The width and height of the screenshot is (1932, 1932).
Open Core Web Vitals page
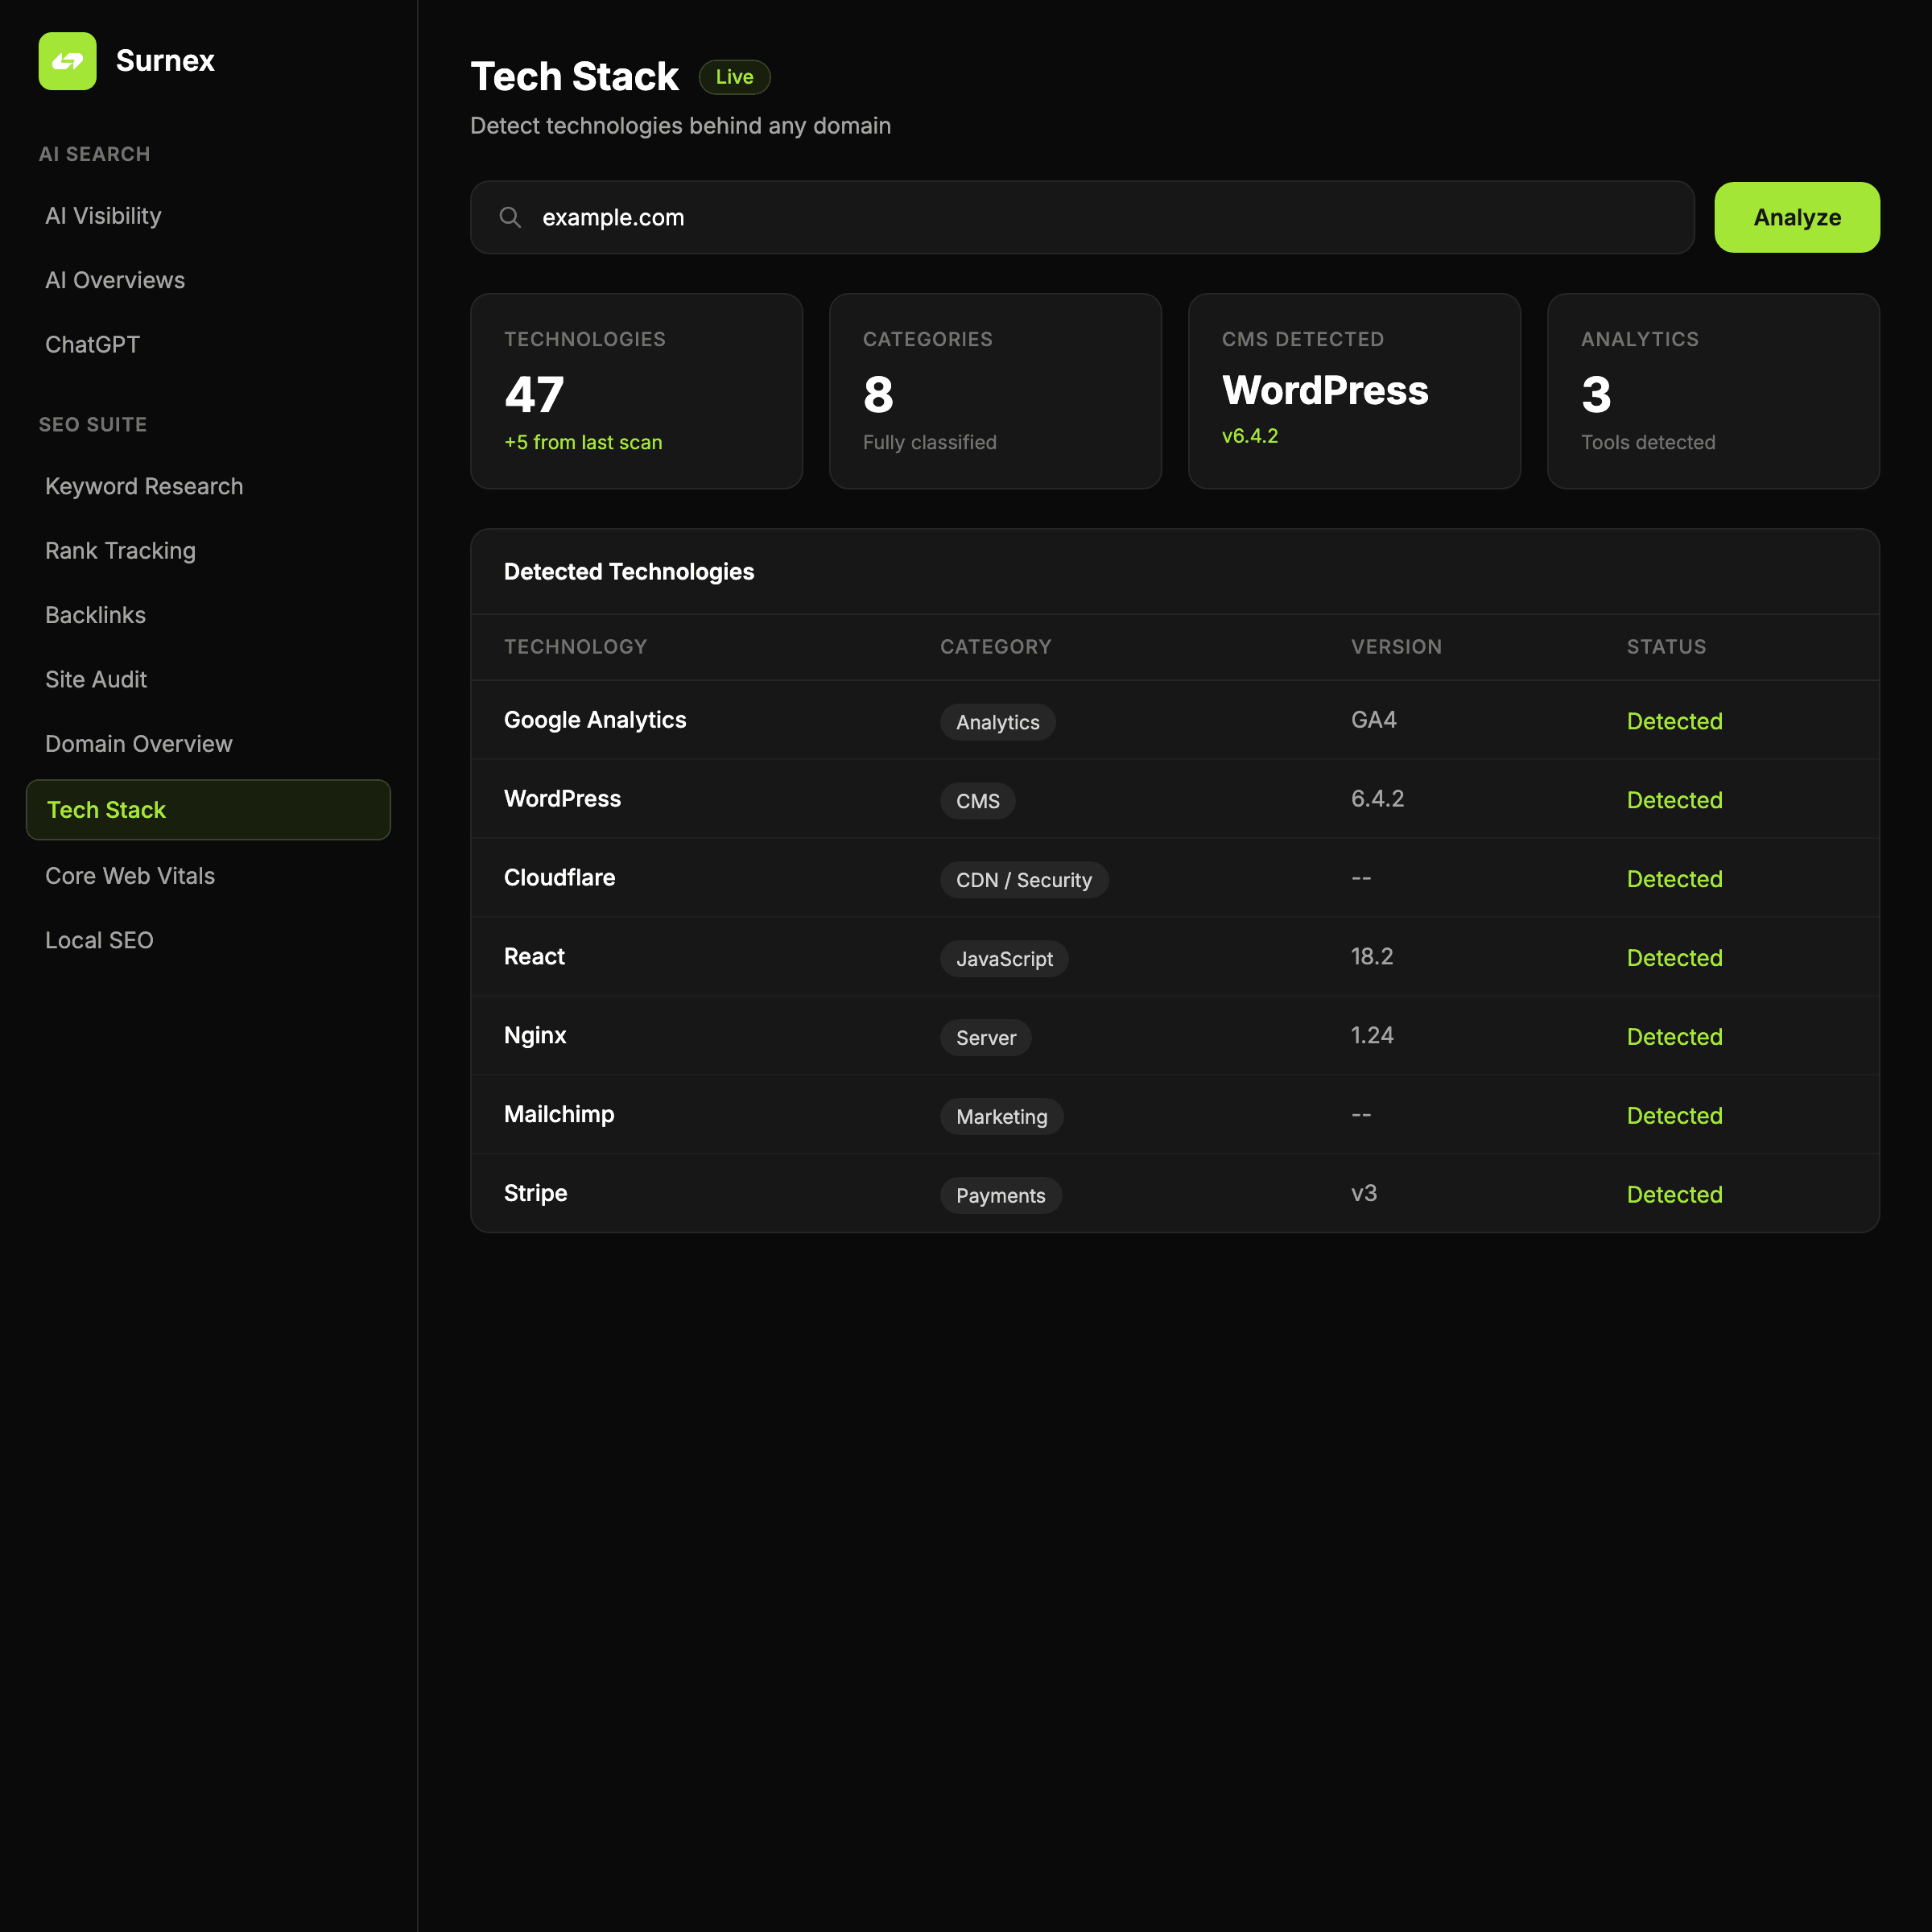130,876
